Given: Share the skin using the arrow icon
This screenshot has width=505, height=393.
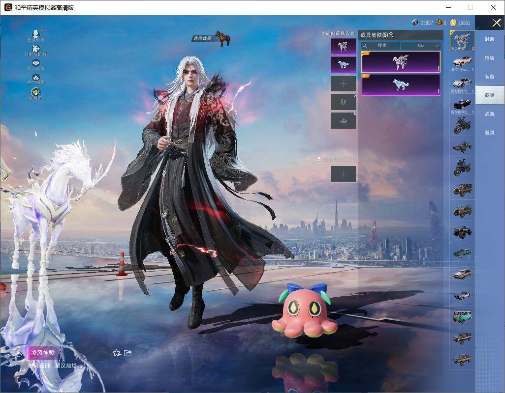Looking at the screenshot, I should [x=128, y=353].
